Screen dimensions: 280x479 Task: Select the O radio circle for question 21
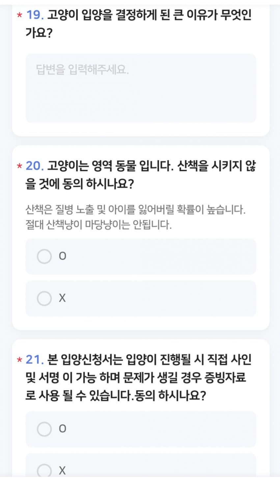tap(44, 429)
